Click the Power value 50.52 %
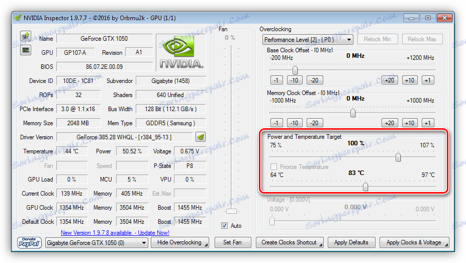The height and width of the screenshot is (263, 466). point(132,151)
